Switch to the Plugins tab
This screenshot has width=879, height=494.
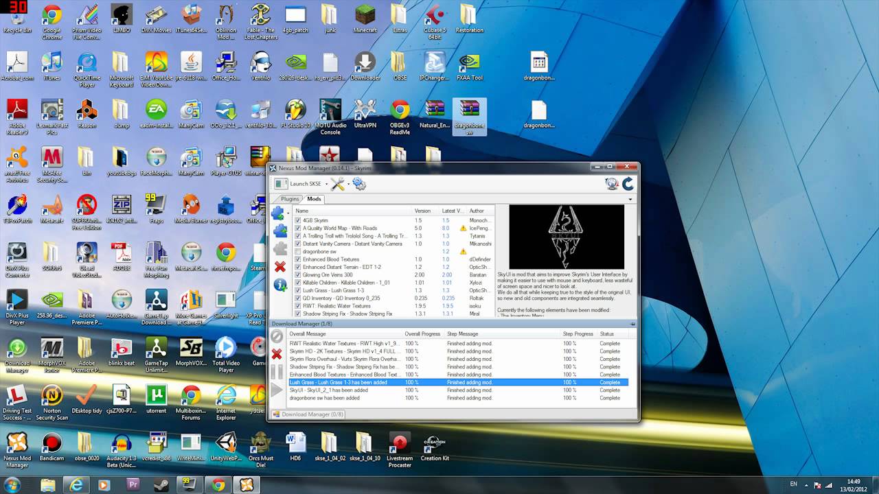point(290,199)
